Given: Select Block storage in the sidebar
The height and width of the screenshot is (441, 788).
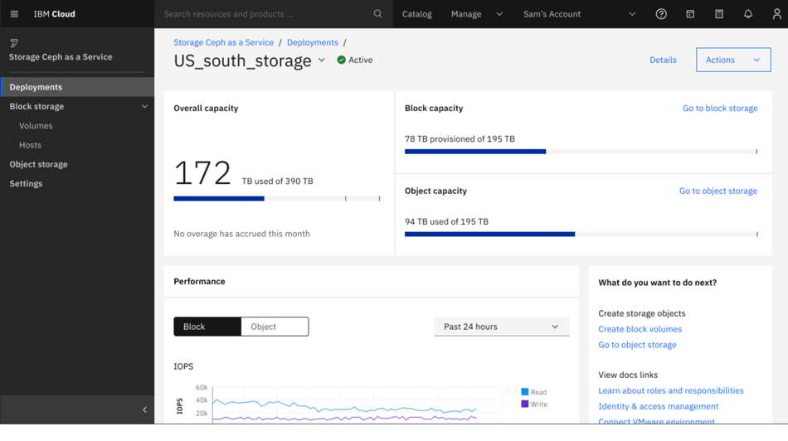Looking at the screenshot, I should 36,106.
